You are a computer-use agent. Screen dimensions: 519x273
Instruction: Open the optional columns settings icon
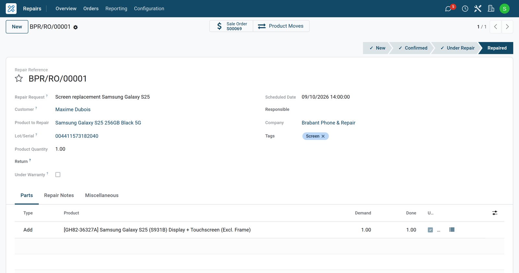[495, 213]
